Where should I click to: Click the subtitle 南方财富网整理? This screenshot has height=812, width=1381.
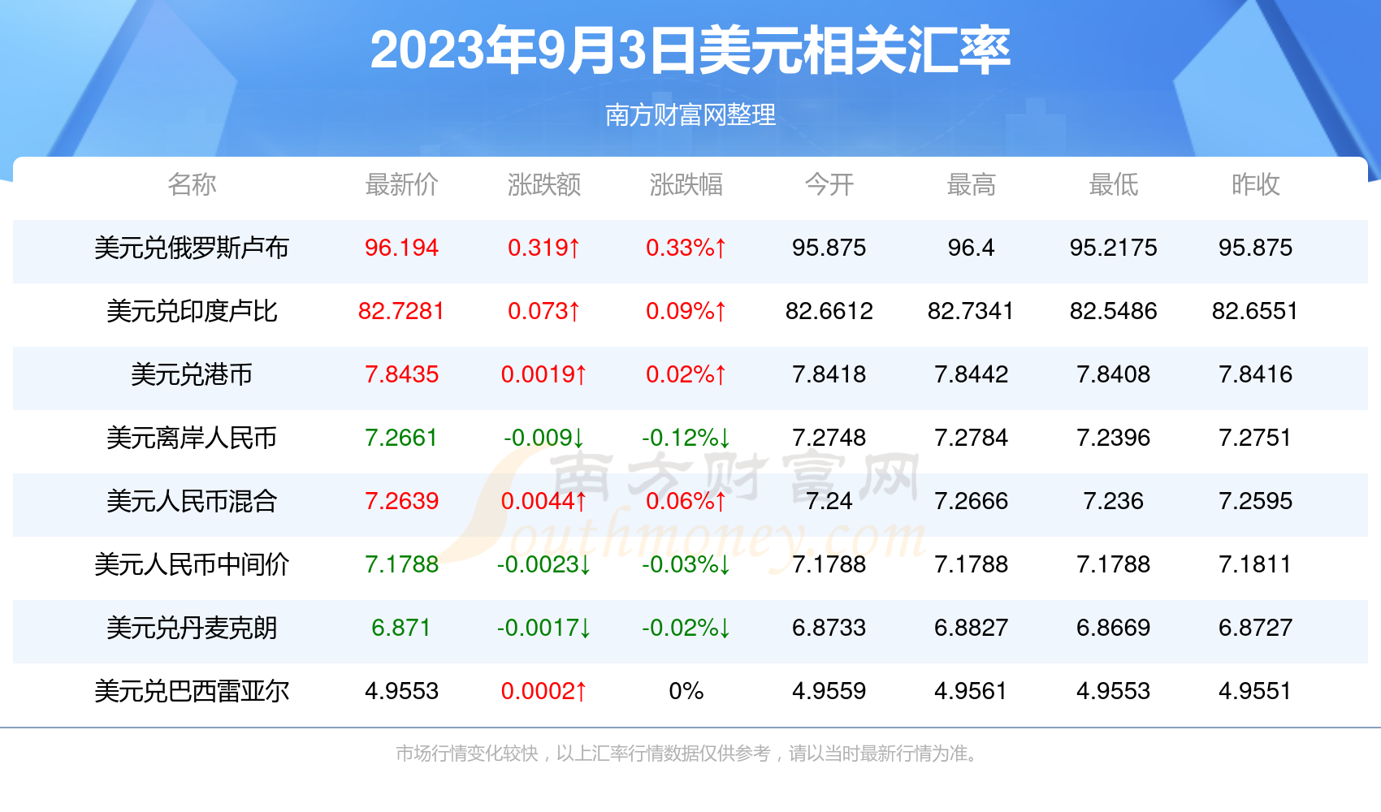coord(690,114)
